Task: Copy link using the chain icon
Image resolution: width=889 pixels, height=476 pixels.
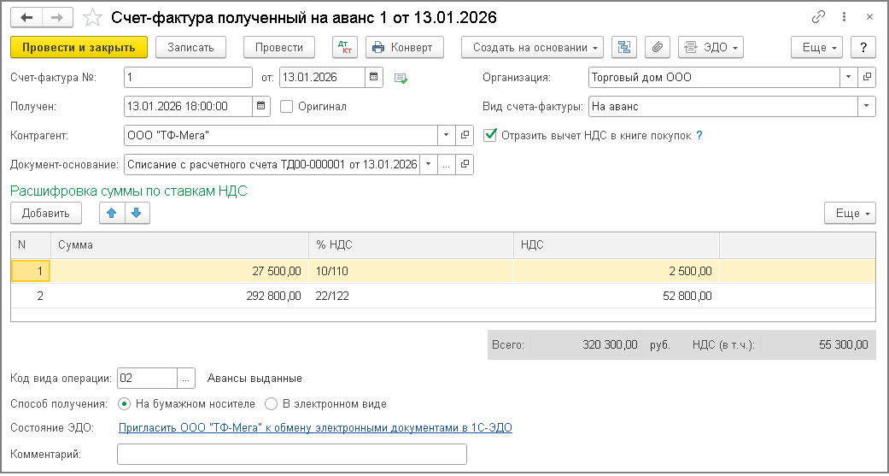Action: click(818, 17)
